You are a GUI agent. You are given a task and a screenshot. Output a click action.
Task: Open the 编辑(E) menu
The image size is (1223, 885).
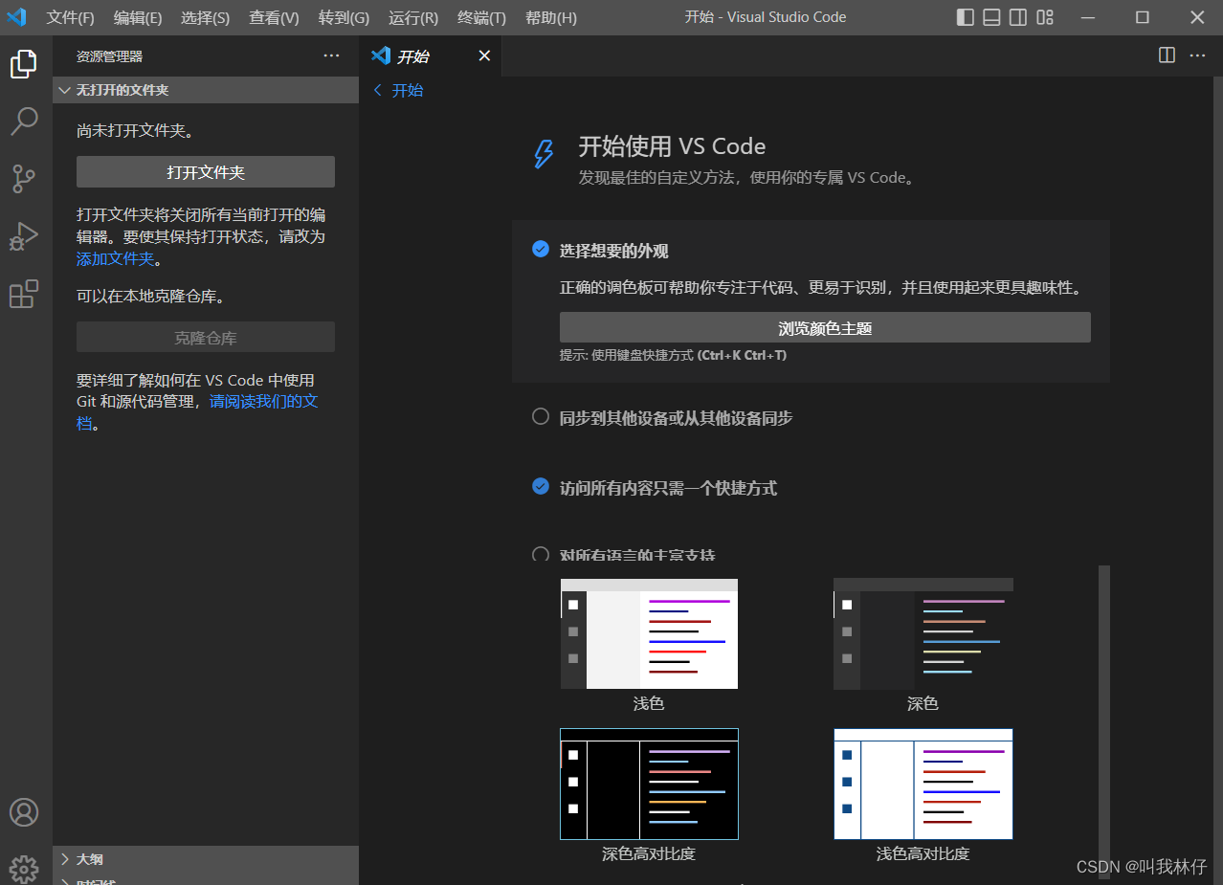[x=138, y=17]
